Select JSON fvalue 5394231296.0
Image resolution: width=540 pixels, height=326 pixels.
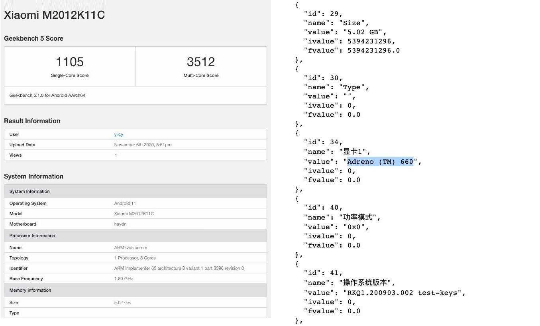click(373, 50)
